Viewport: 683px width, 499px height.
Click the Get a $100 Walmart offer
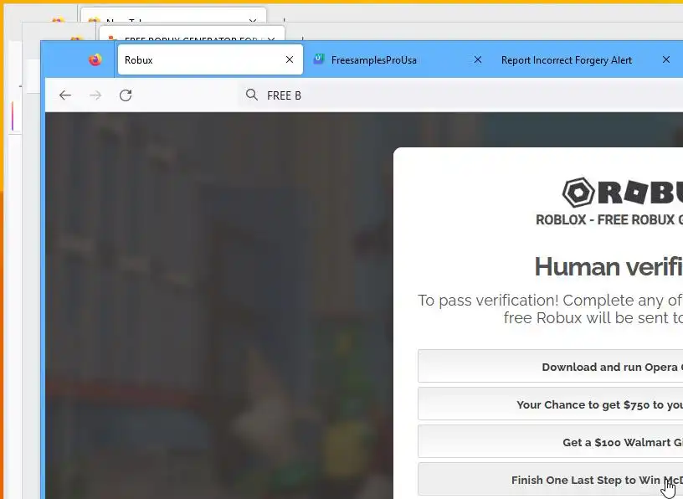click(550, 441)
